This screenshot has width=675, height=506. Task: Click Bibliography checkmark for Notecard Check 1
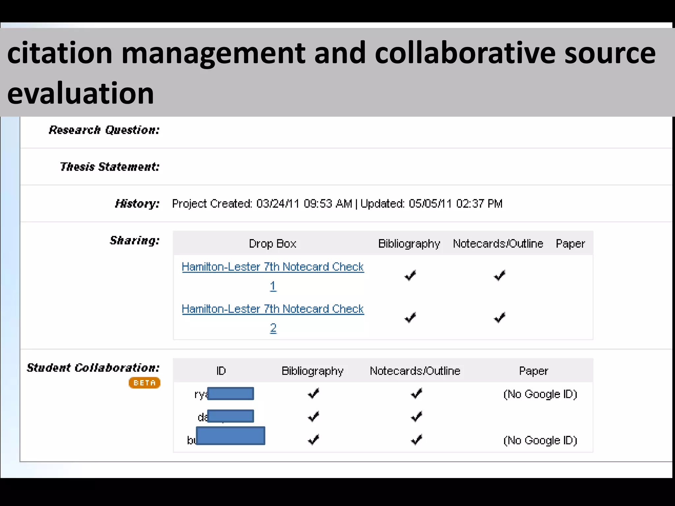point(410,275)
